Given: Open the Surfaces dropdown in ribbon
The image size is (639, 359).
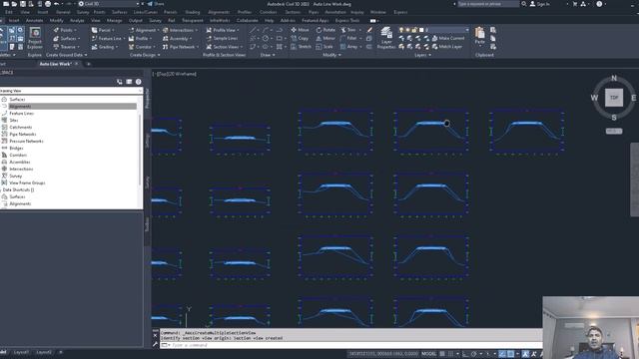Looking at the screenshot, I should 67,38.
